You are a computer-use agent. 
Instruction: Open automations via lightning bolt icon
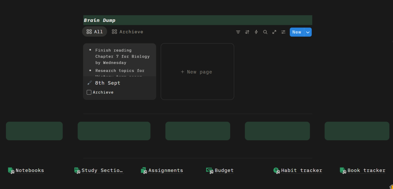[x=256, y=32]
